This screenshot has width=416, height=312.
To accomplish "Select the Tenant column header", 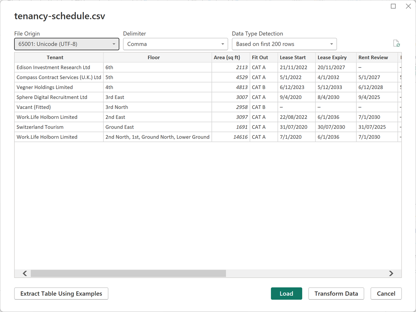I will pos(59,57).
